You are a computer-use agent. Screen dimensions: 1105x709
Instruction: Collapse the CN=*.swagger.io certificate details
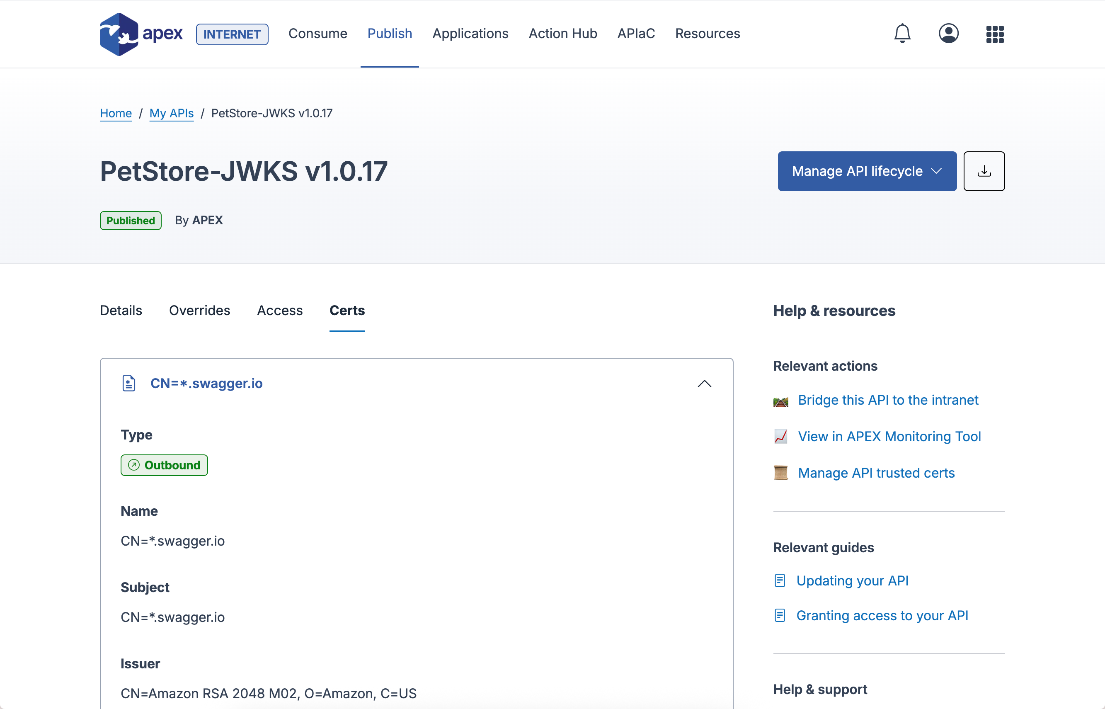[704, 384]
